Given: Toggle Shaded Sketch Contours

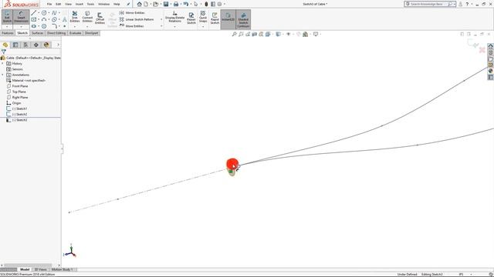Looking at the screenshot, I should pyautogui.click(x=243, y=19).
